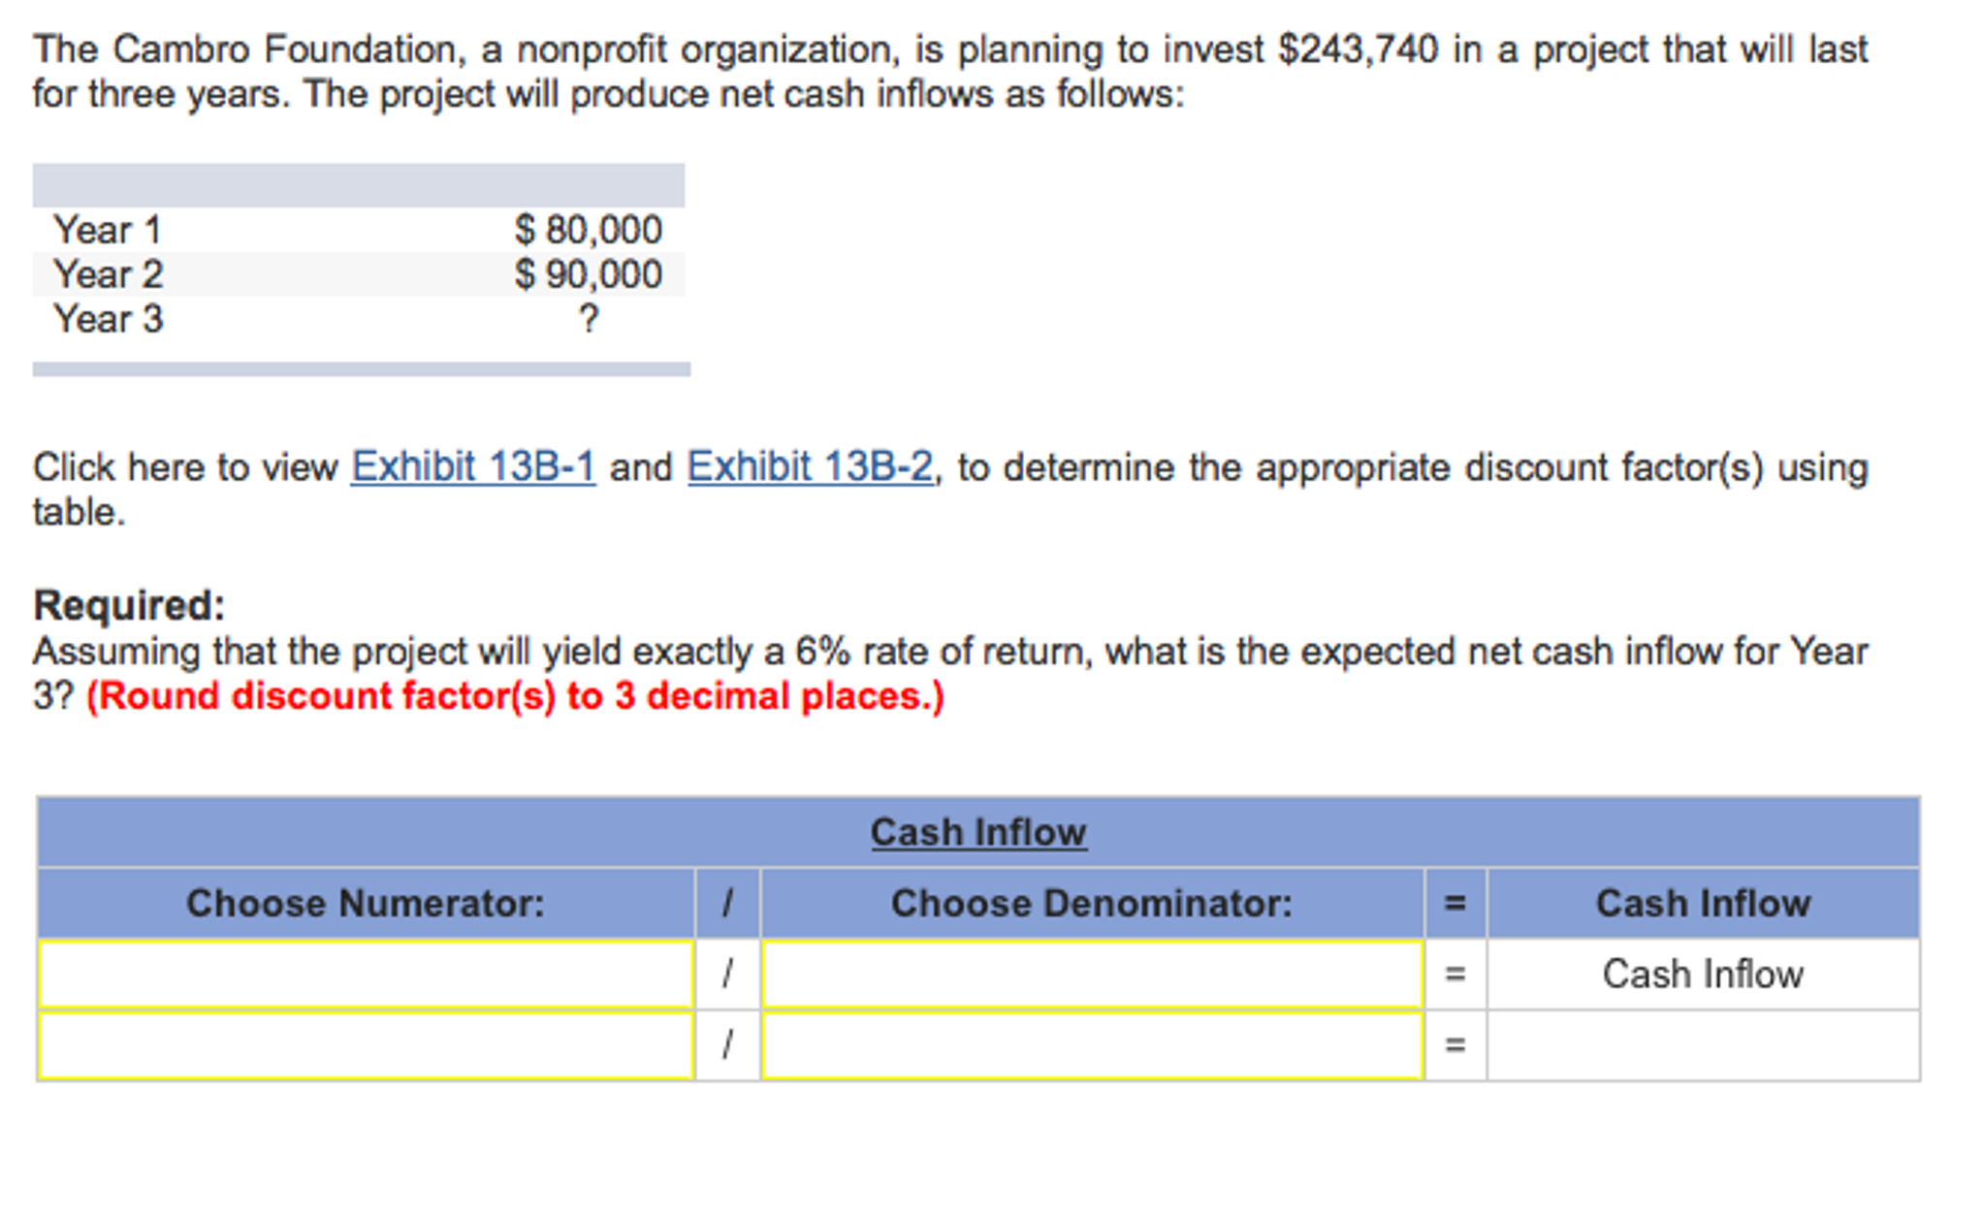Click the first row Cash Inflow result cell
This screenshot has height=1216, width=1984.
[x=1703, y=974]
